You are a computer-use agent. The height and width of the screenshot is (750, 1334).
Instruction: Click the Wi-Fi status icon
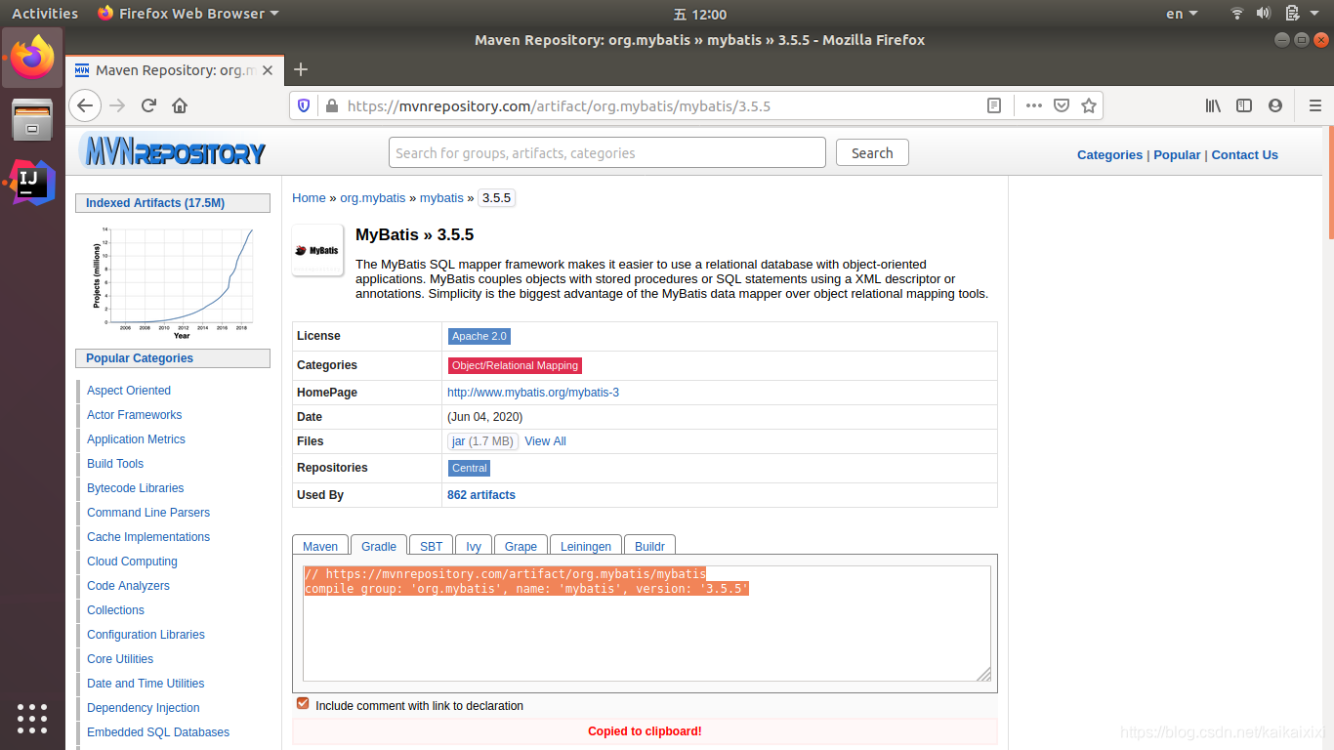[x=1237, y=14]
